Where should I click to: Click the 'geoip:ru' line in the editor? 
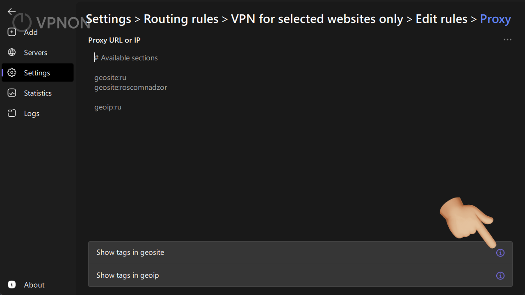coord(108,107)
